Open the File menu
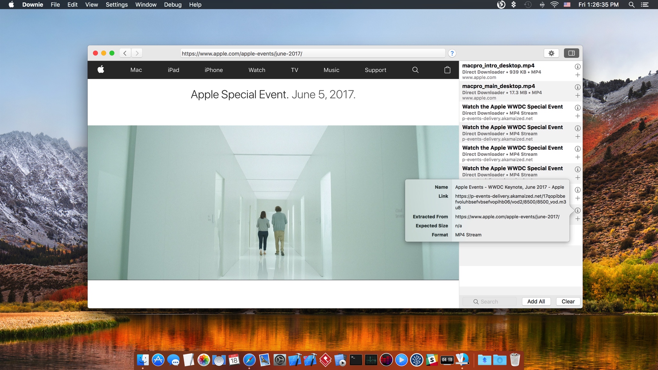 pos(55,4)
